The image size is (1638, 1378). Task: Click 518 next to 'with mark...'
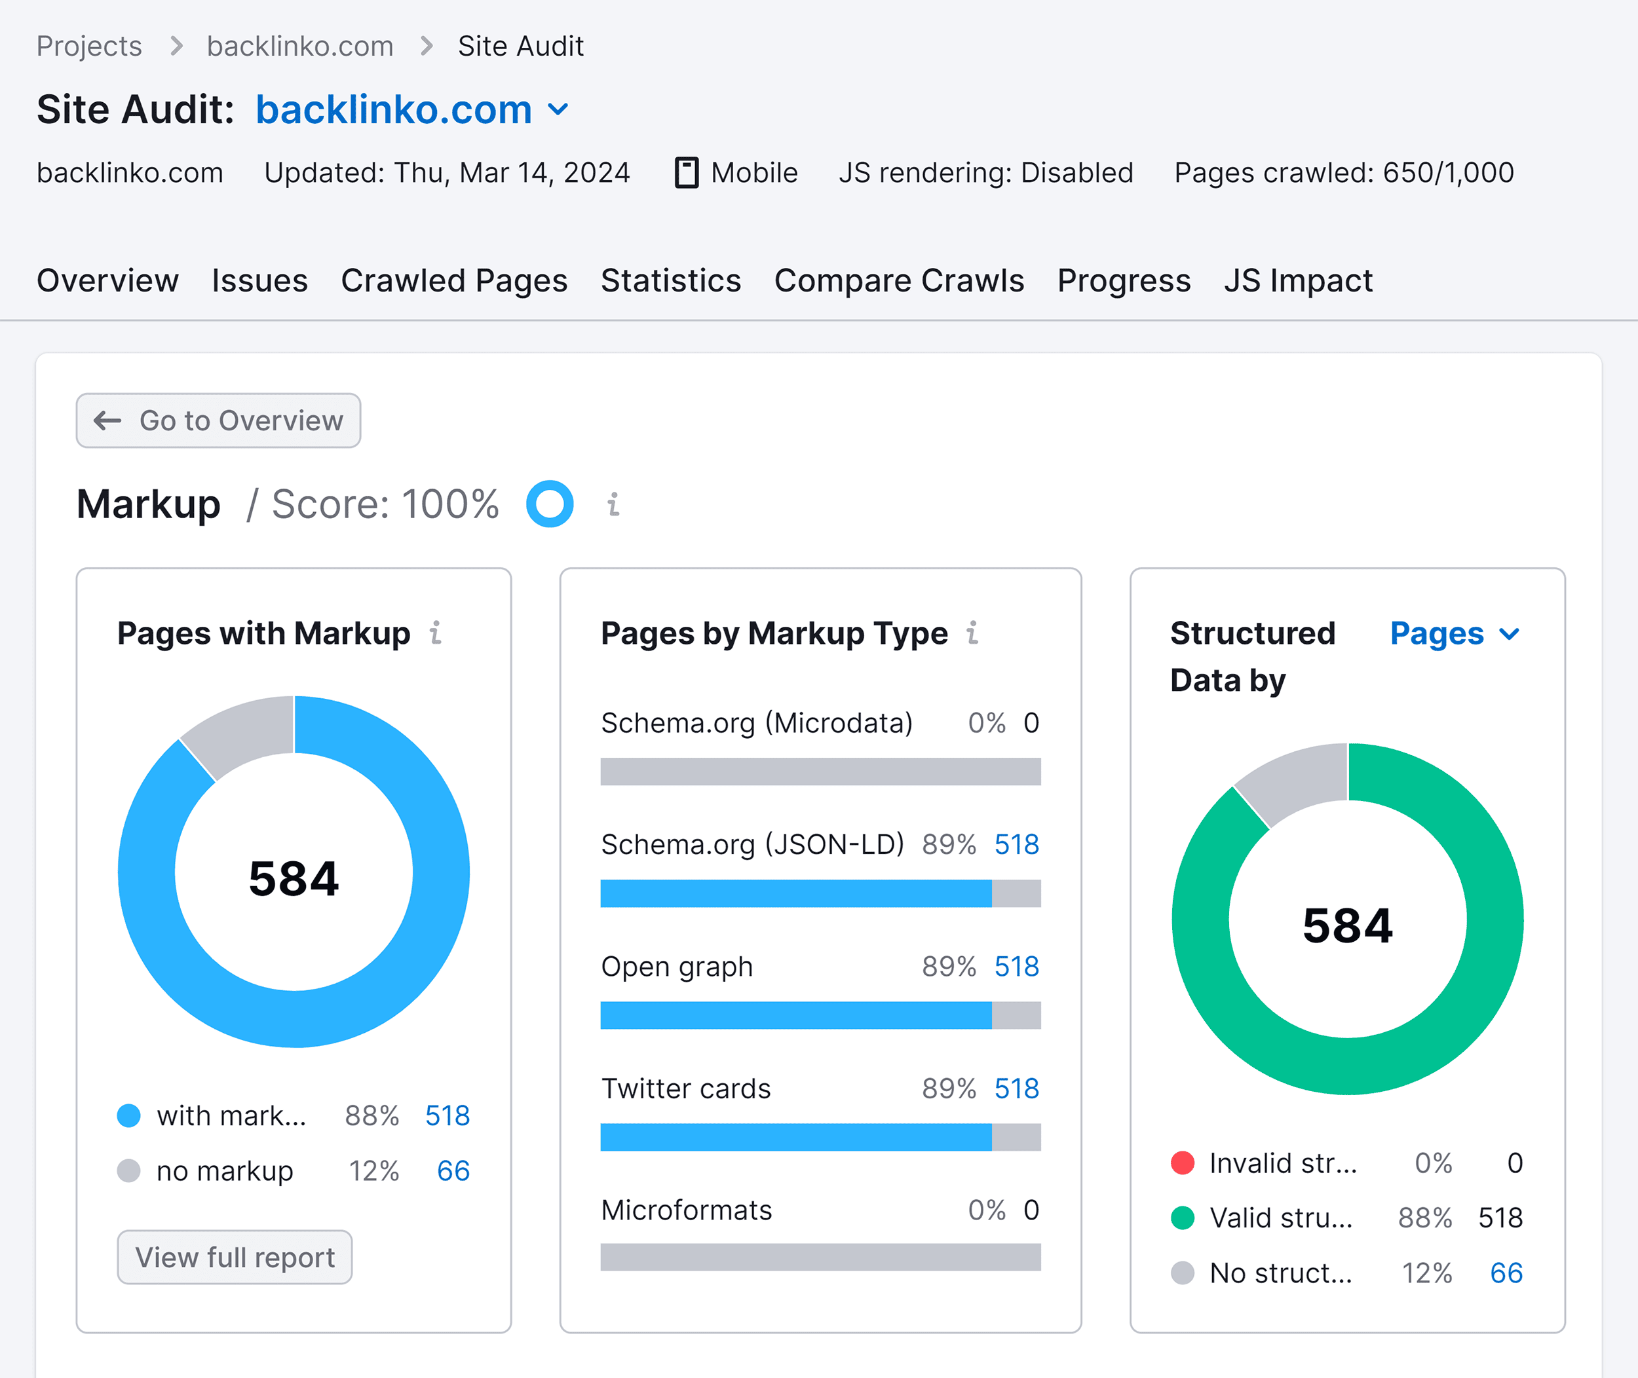click(x=448, y=1115)
